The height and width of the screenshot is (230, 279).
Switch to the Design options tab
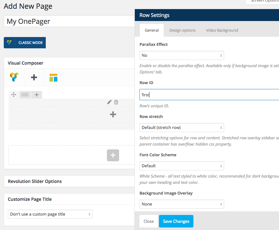pos(182,30)
